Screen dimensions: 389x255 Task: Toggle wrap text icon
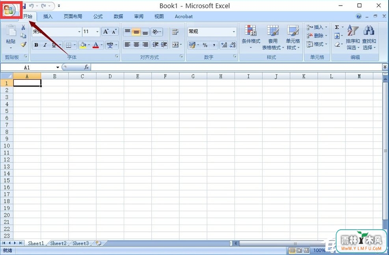(175, 32)
